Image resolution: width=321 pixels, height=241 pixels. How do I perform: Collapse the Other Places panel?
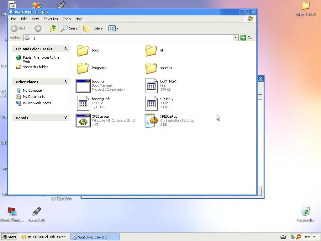coord(66,82)
